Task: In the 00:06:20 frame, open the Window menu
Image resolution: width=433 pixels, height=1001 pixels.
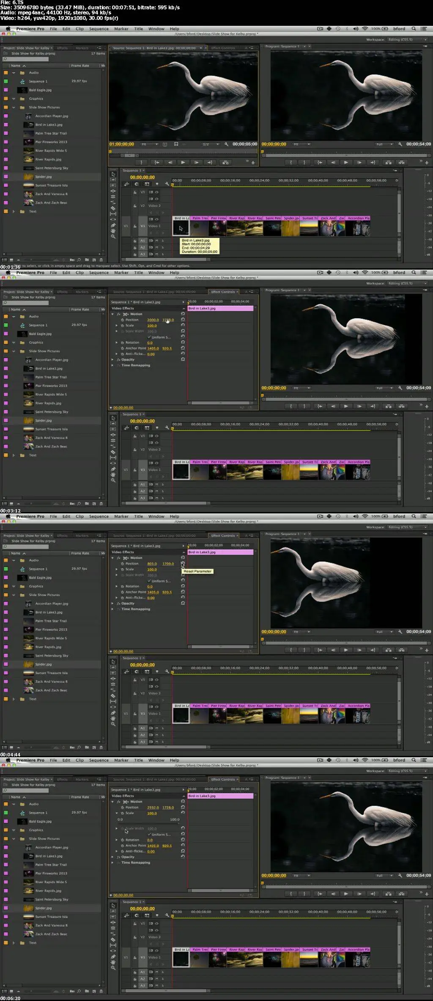Action: (x=156, y=760)
